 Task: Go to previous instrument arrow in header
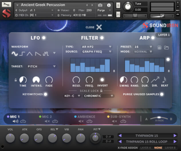point(87,5)
